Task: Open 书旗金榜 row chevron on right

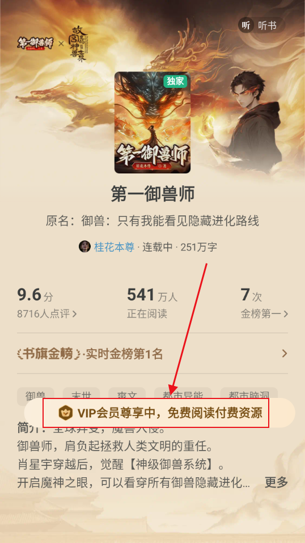Action: click(284, 354)
